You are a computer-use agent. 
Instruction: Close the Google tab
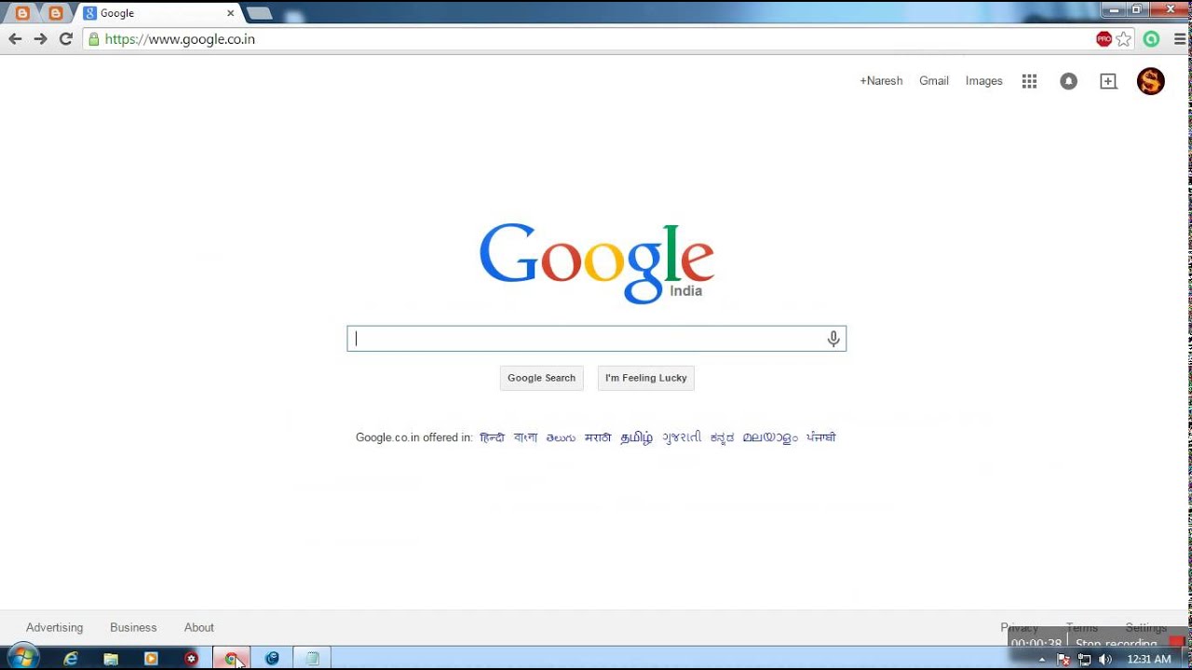tap(230, 13)
